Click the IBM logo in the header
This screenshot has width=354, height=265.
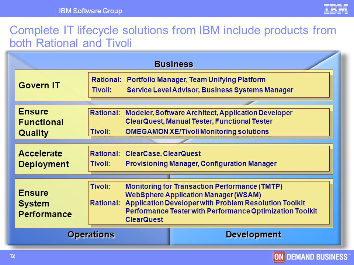tap(336, 9)
